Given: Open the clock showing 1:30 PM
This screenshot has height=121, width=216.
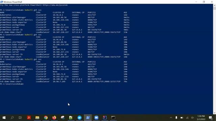Looking at the screenshot, I should click(x=201, y=118).
